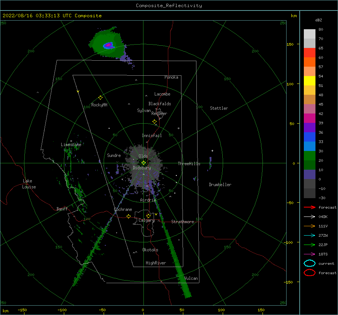Click the 04DK legend label
Image resolution: width=338 pixels, height=315 pixels.
pyautogui.click(x=323, y=216)
